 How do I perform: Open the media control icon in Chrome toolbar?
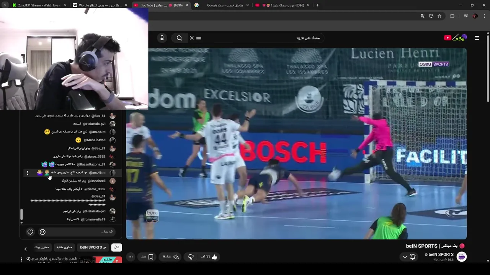tap(466, 16)
